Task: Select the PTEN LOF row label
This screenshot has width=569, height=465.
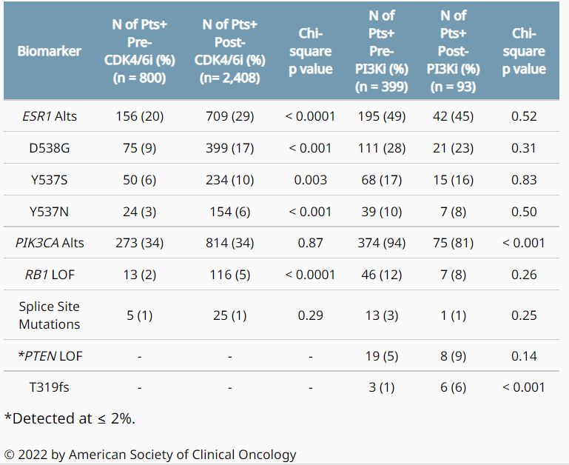Action: coord(50,355)
